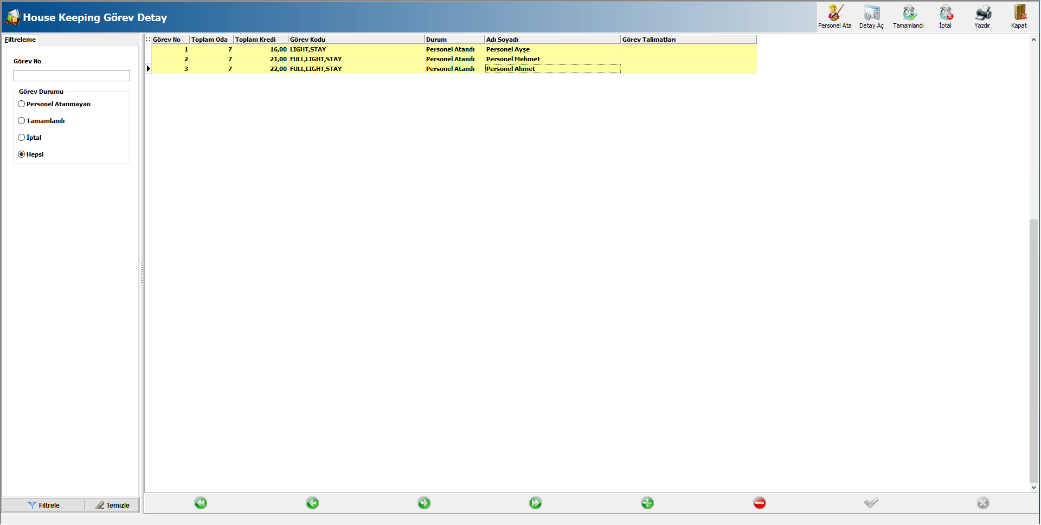Open grid column chooser indicator

[148, 40]
